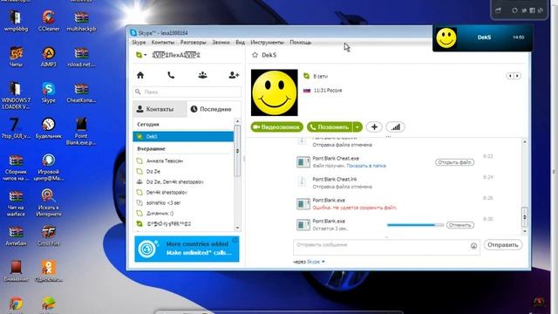Click the file transfer progress bar
558x314 pixels.
[415, 225]
